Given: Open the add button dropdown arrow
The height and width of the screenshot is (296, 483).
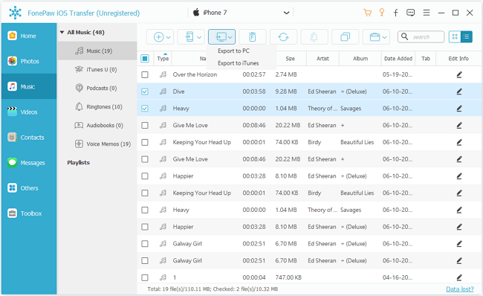Looking at the screenshot, I should coord(169,37).
